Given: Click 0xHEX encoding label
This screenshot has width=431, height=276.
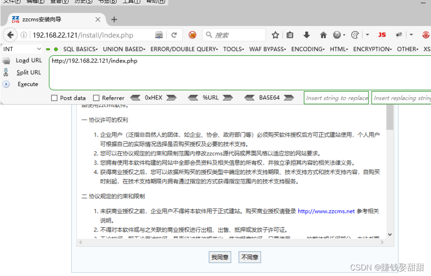Looking at the screenshot, I should point(153,98).
